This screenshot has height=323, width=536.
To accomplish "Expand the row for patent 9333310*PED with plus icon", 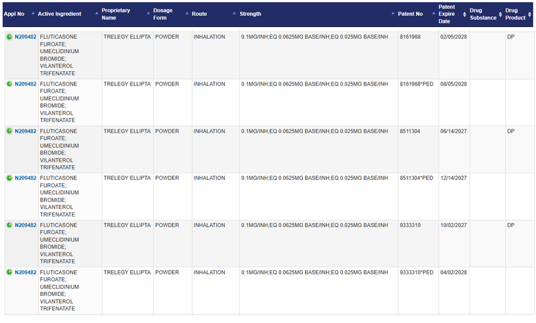I will point(9,272).
